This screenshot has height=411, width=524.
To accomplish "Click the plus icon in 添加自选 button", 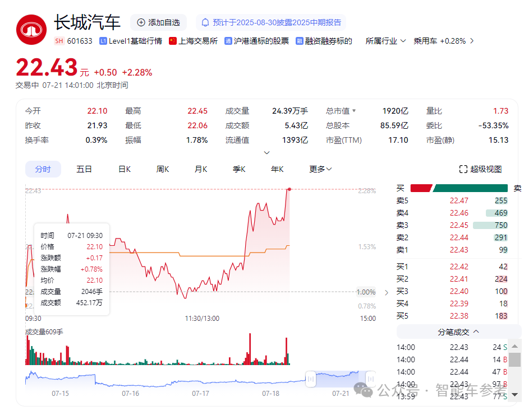I will tap(141, 22).
